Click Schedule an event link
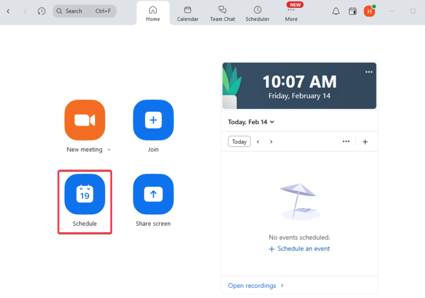This screenshot has width=425, height=298. point(299,249)
